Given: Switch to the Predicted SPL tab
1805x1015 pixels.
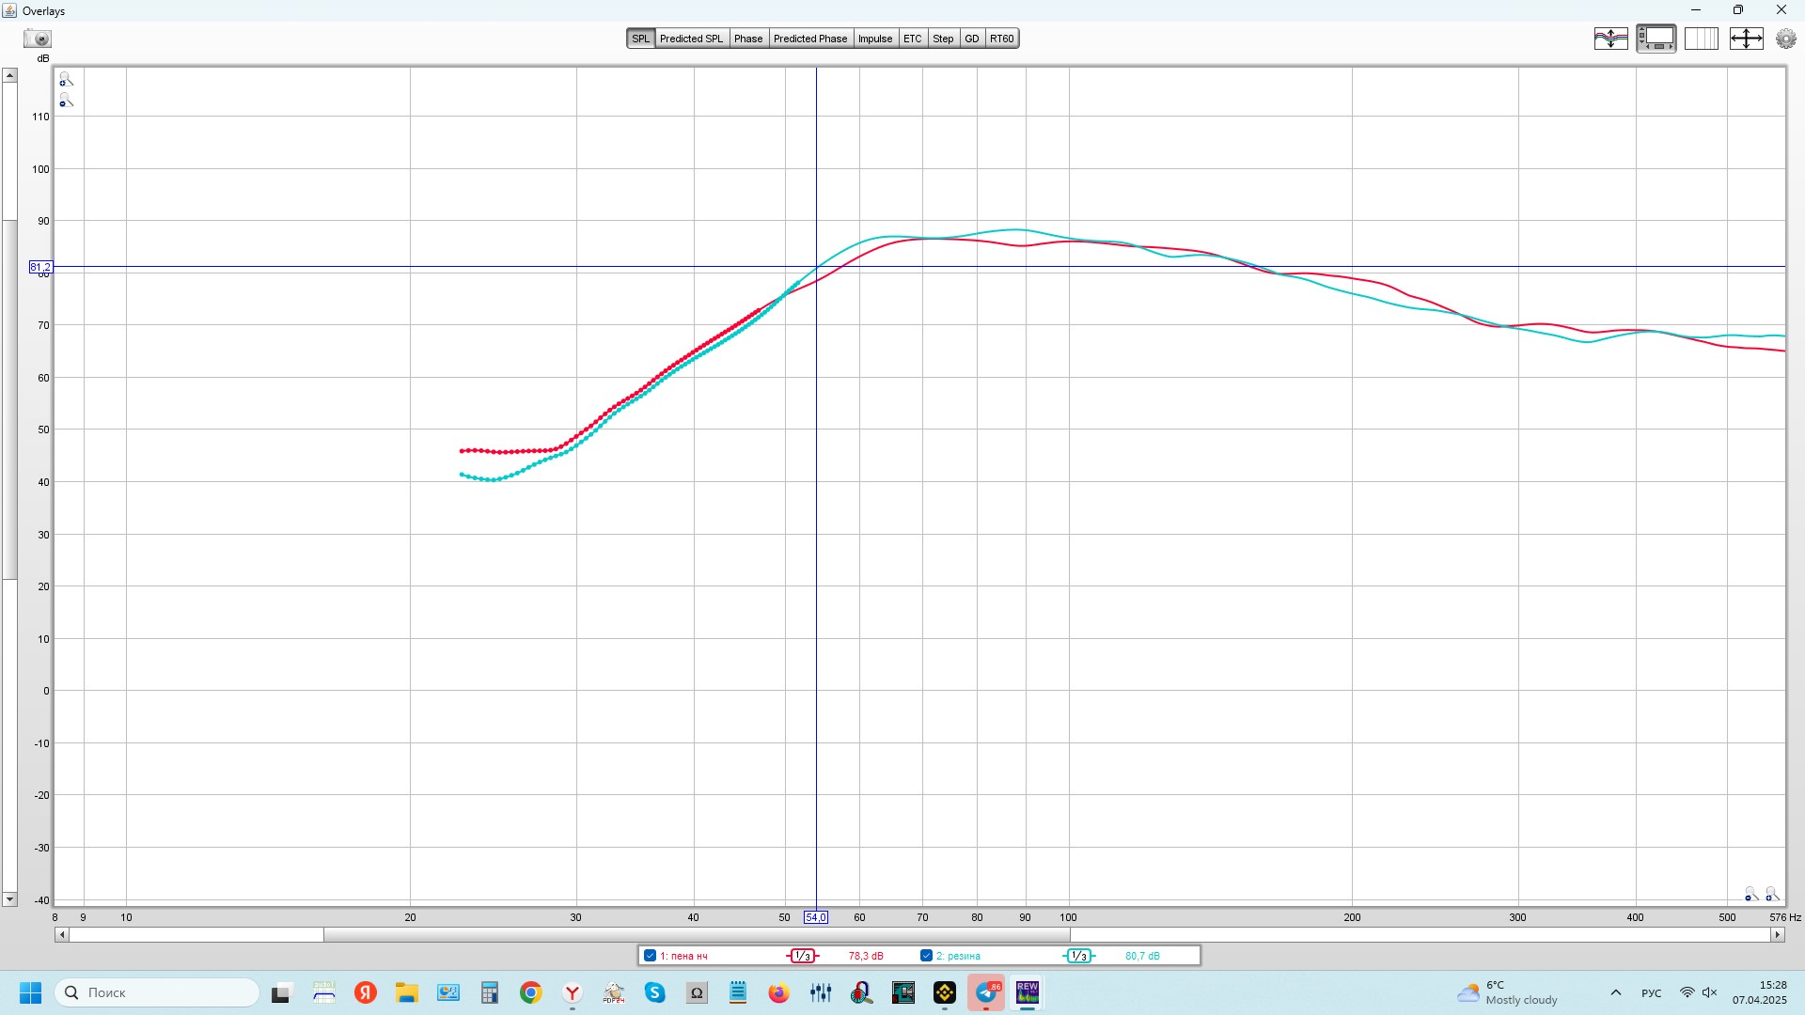Looking at the screenshot, I should tap(691, 39).
